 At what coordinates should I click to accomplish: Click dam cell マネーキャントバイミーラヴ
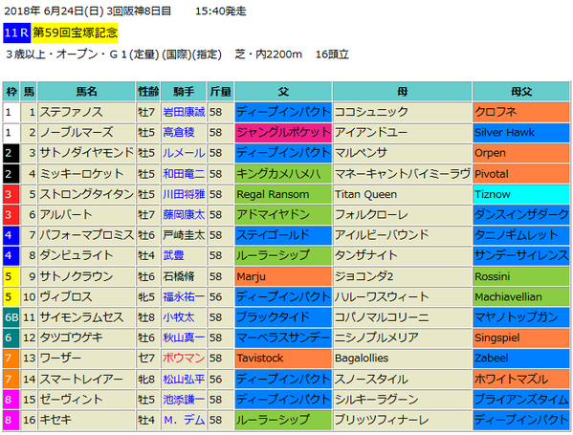(402, 174)
